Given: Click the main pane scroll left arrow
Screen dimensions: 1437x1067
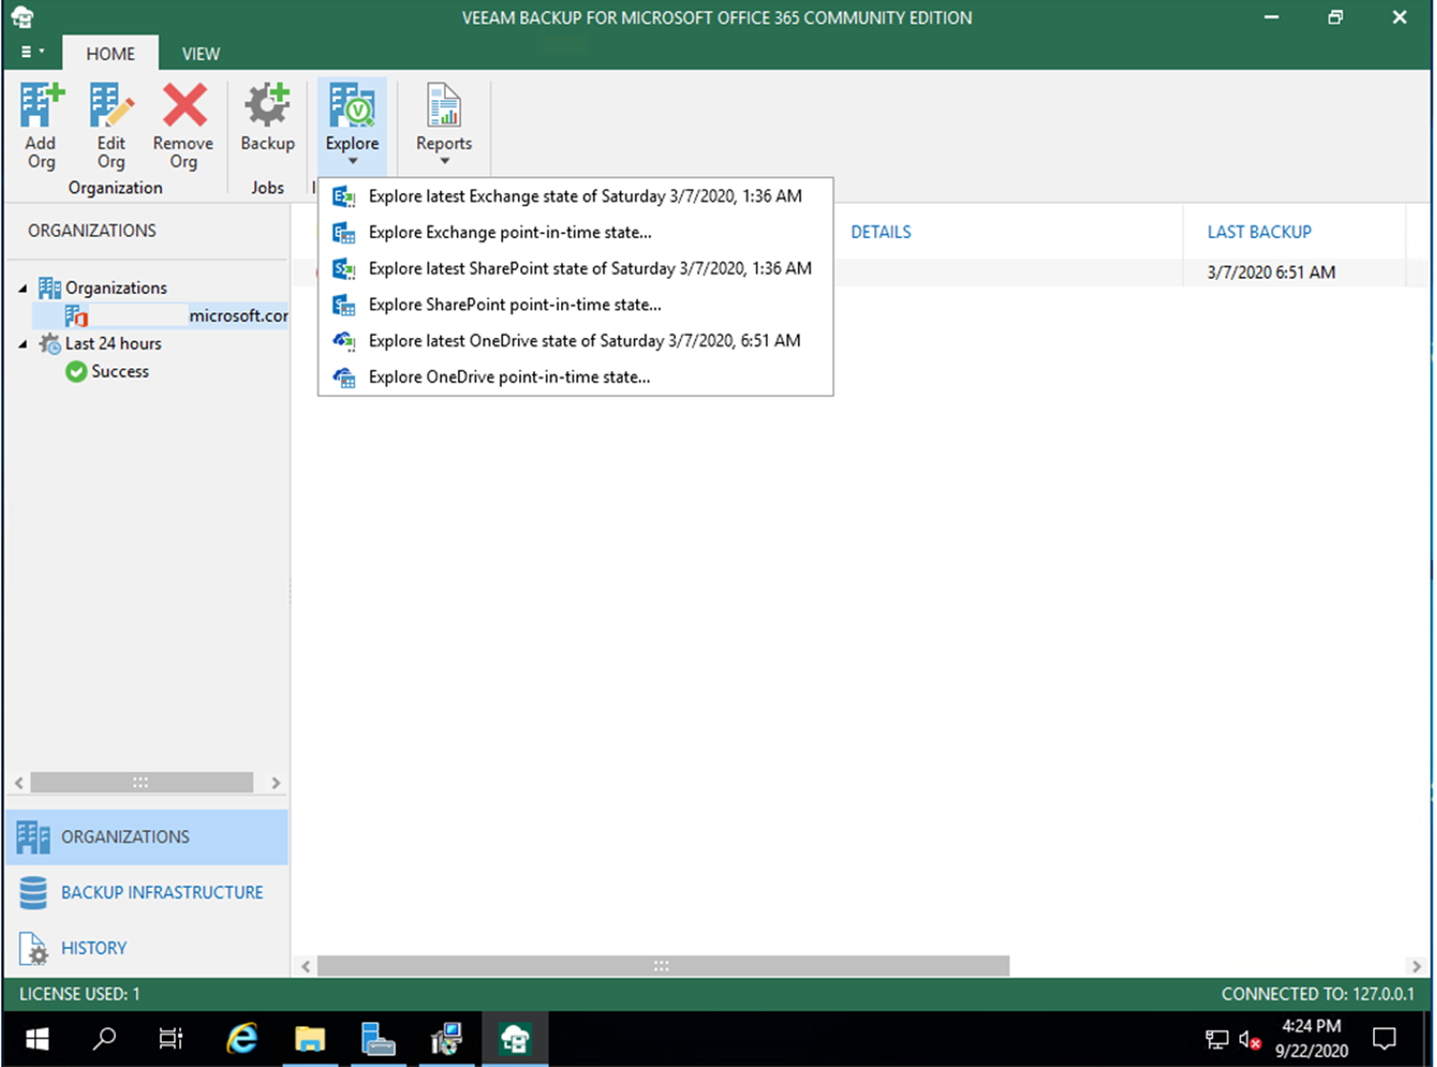Looking at the screenshot, I should 306,966.
